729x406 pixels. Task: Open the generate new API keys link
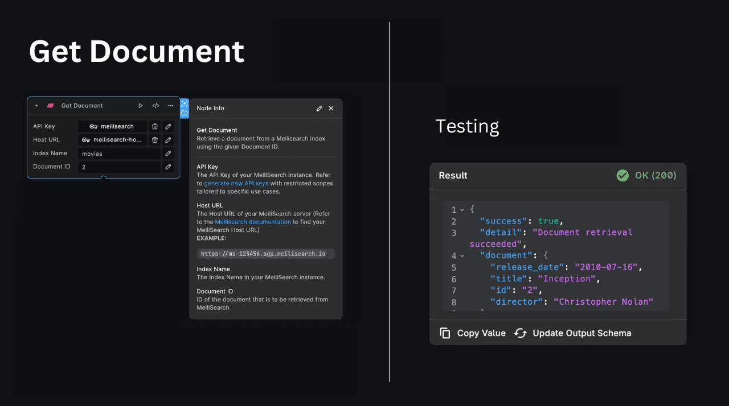(236, 184)
